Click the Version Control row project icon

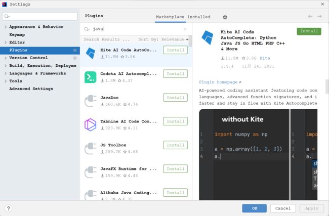tap(75, 58)
